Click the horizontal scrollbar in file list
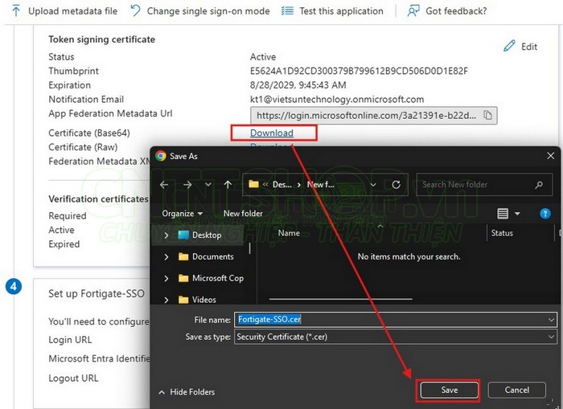Viewport: 563px width, 409px height. click(x=340, y=298)
